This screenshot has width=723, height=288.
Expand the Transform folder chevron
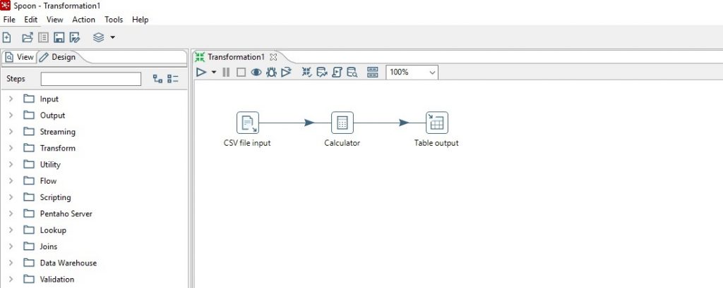click(11, 148)
